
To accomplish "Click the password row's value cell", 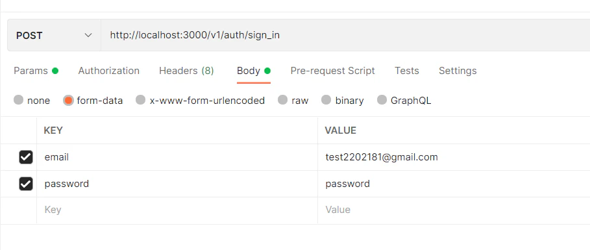I will click(x=454, y=184).
